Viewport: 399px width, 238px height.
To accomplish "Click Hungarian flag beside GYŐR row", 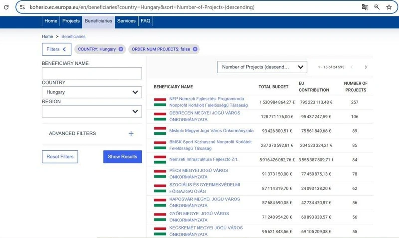I will pos(160,217).
